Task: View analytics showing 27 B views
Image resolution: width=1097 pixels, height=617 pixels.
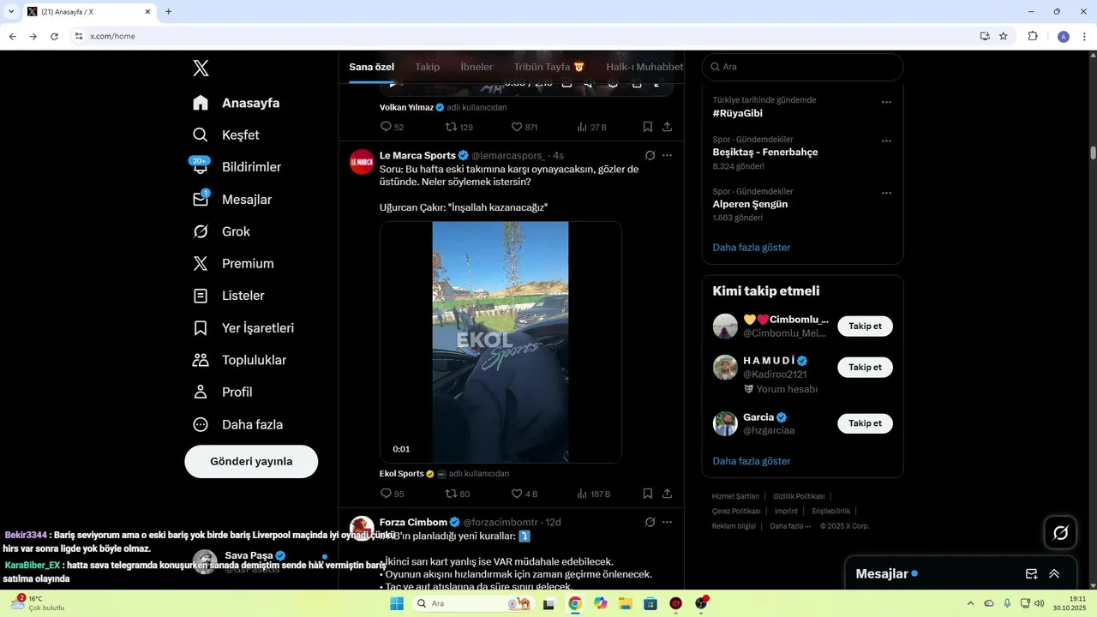Action: click(x=591, y=127)
